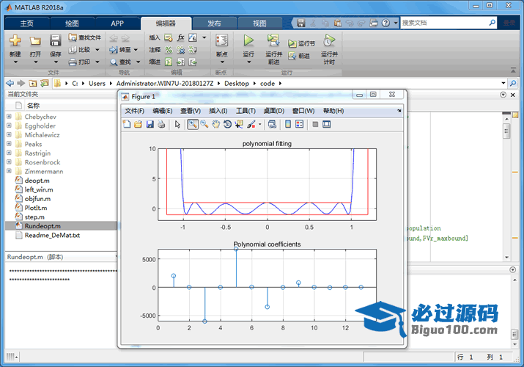The width and height of the screenshot is (524, 367).
Task: Click the Insert Legend toolbar icon
Action: coord(300,124)
